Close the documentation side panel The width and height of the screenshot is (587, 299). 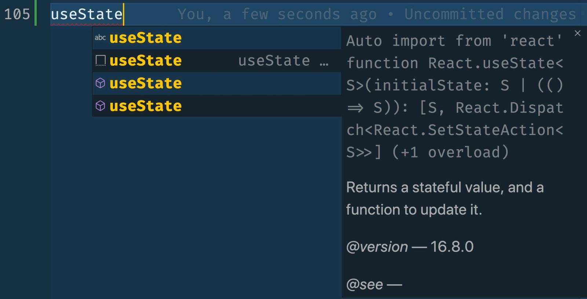(x=577, y=33)
